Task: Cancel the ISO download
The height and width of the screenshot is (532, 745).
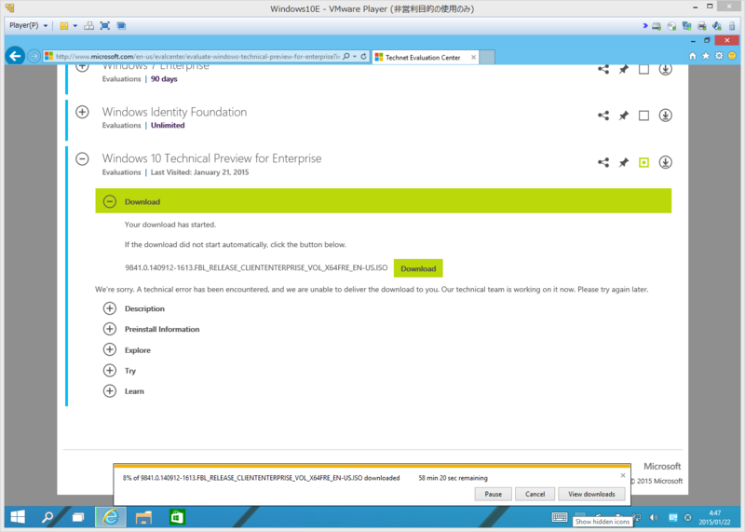Action: tap(535, 494)
